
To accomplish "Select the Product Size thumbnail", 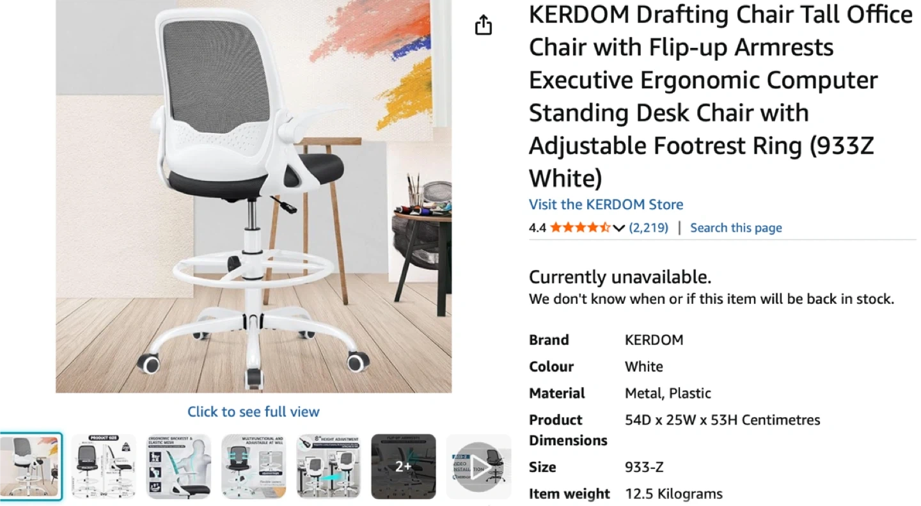I will click(x=103, y=467).
